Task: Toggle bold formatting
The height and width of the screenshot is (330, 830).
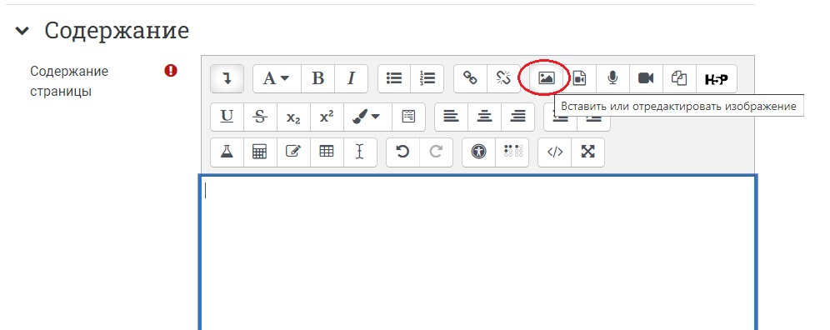Action: [317, 78]
